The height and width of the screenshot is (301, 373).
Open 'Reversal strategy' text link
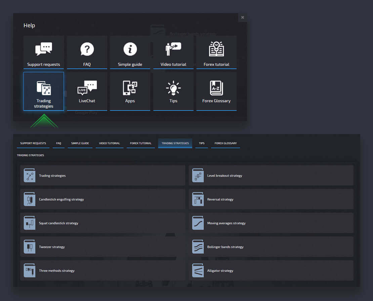coord(220,199)
